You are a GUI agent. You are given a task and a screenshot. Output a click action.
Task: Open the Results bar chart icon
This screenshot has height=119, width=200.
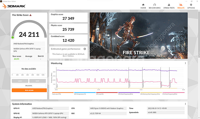[x=181, y=5]
